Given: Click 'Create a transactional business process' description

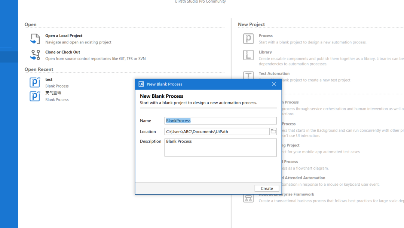Looking at the screenshot, I should click(x=331, y=201).
